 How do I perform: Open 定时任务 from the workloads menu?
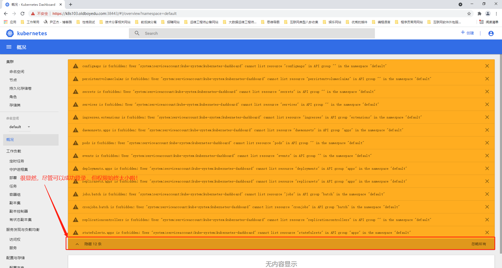click(17, 161)
